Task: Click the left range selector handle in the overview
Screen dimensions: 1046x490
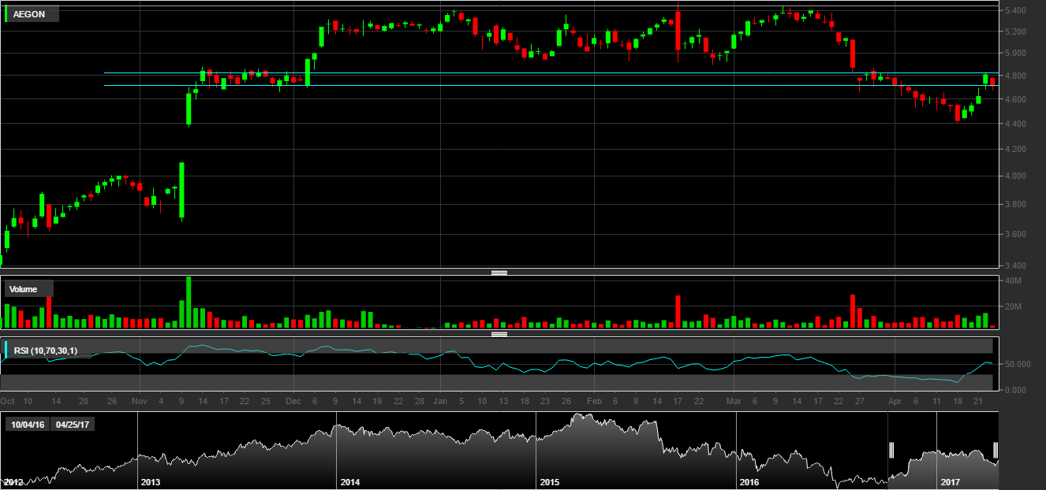Action: click(891, 450)
